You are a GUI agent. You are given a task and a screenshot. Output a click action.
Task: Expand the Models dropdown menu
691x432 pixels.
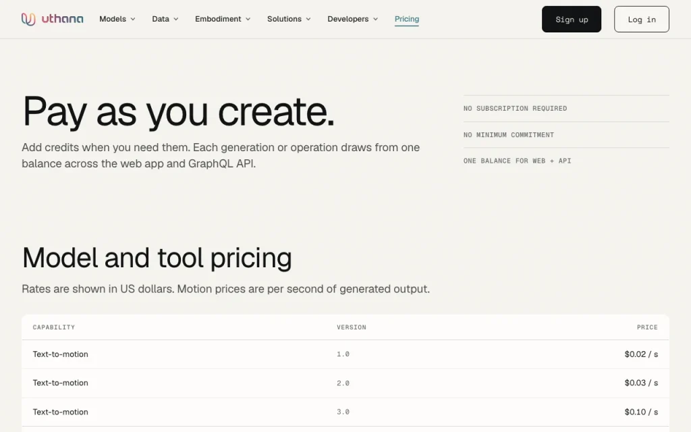[117, 19]
